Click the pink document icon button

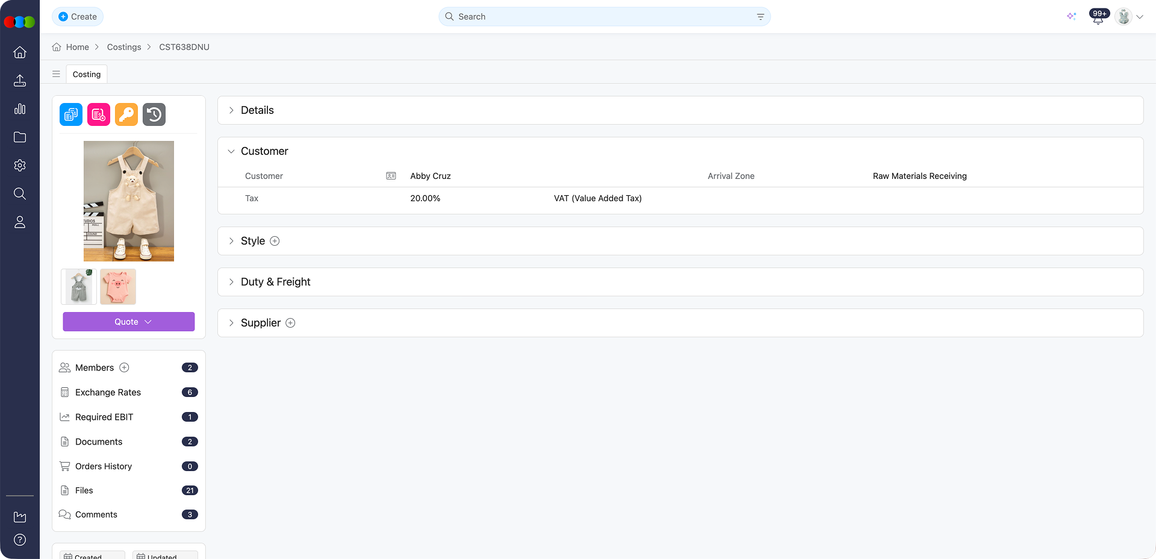pos(99,114)
